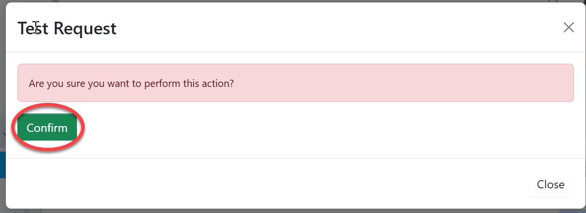Close the Test Request modal header icon

(x=569, y=28)
